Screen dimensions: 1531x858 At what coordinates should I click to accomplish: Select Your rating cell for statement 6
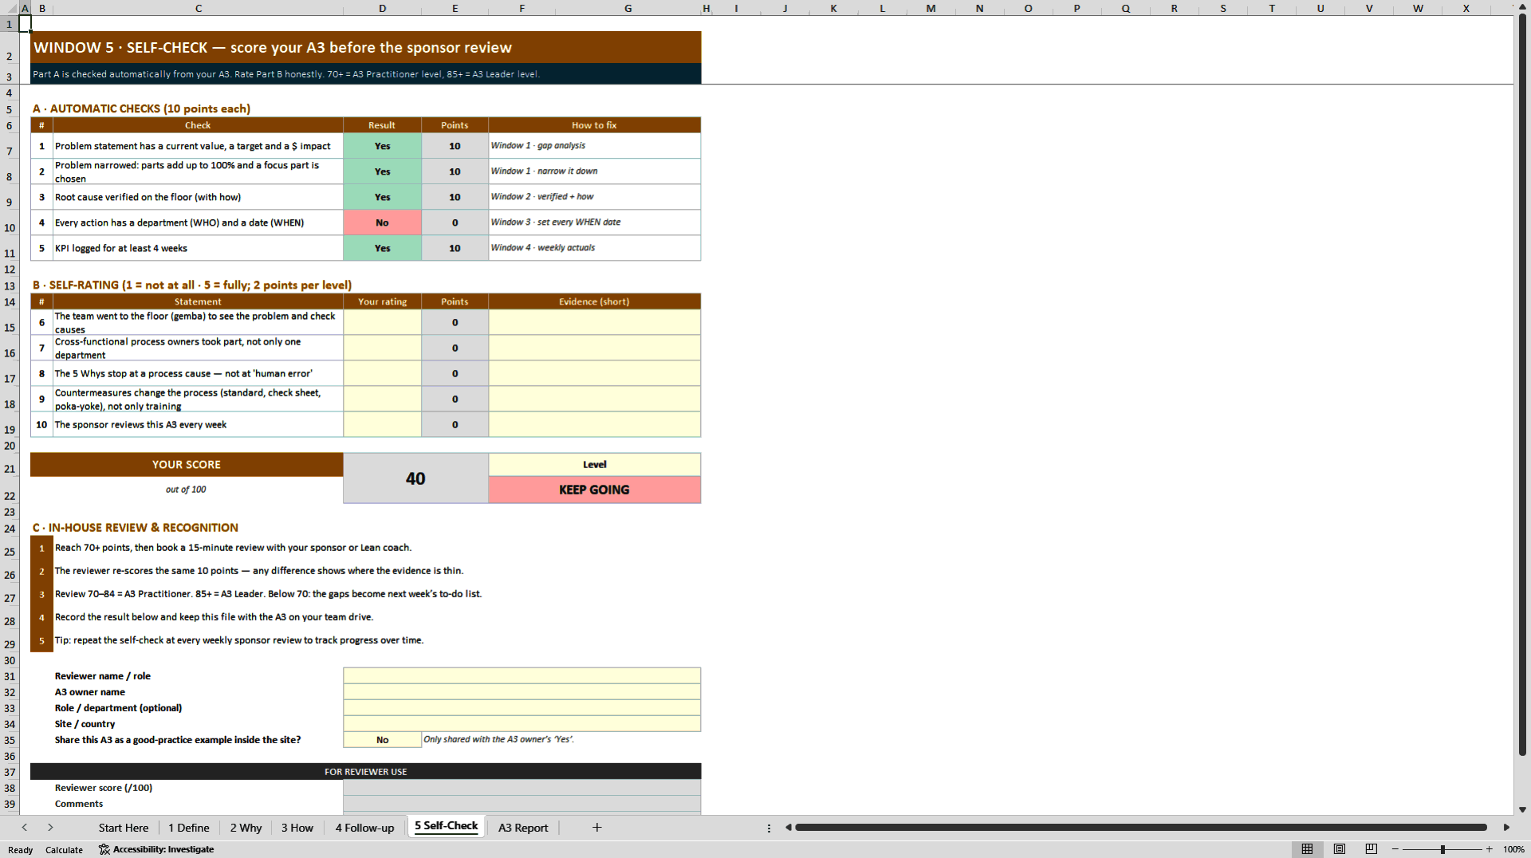point(382,322)
